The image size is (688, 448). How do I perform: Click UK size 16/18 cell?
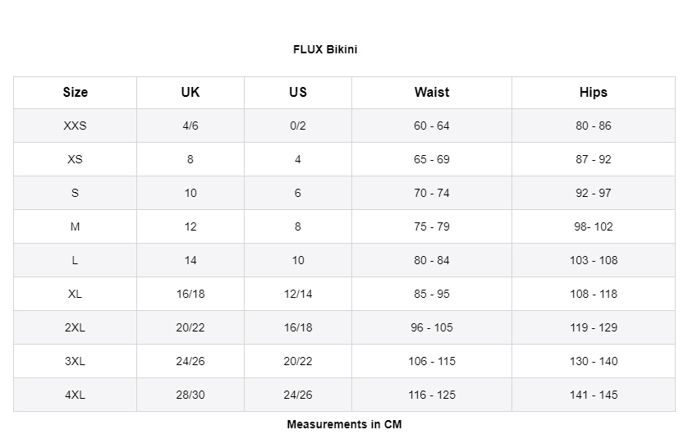pos(190,294)
